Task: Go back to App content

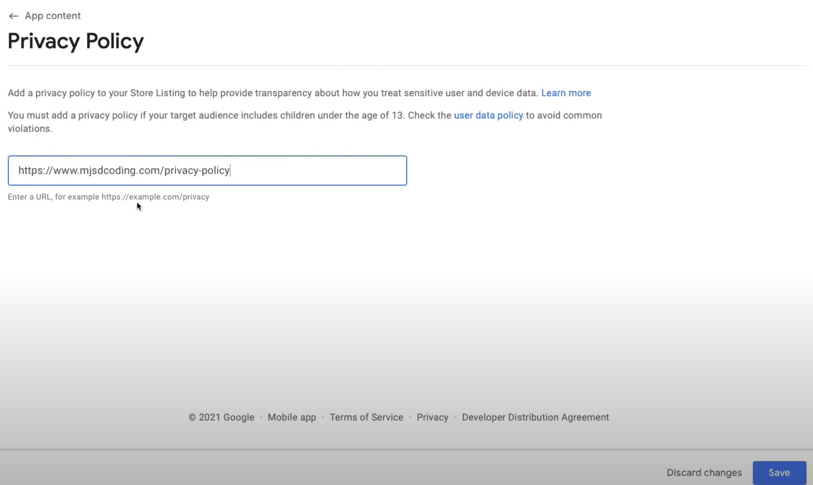Action: point(53,16)
